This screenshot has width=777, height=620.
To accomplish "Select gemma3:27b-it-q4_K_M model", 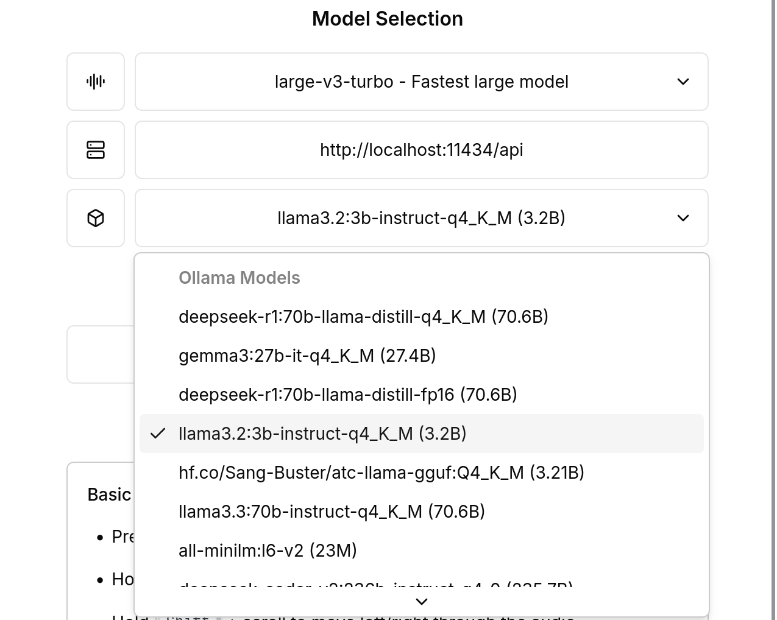I will pyautogui.click(x=307, y=356).
